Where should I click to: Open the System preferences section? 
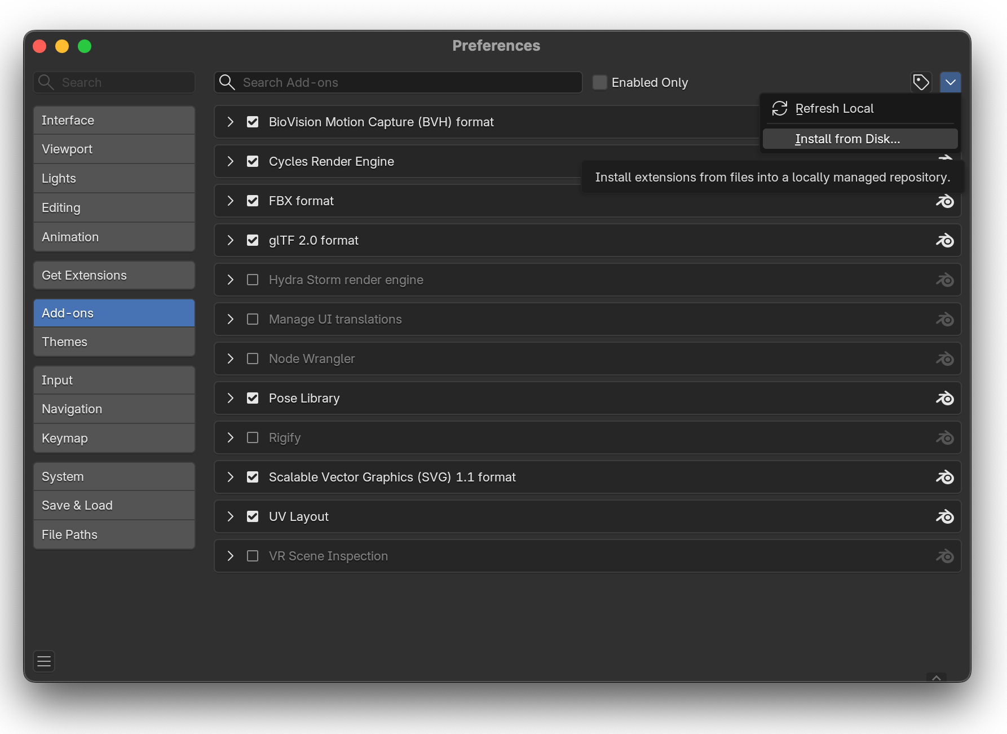[114, 476]
